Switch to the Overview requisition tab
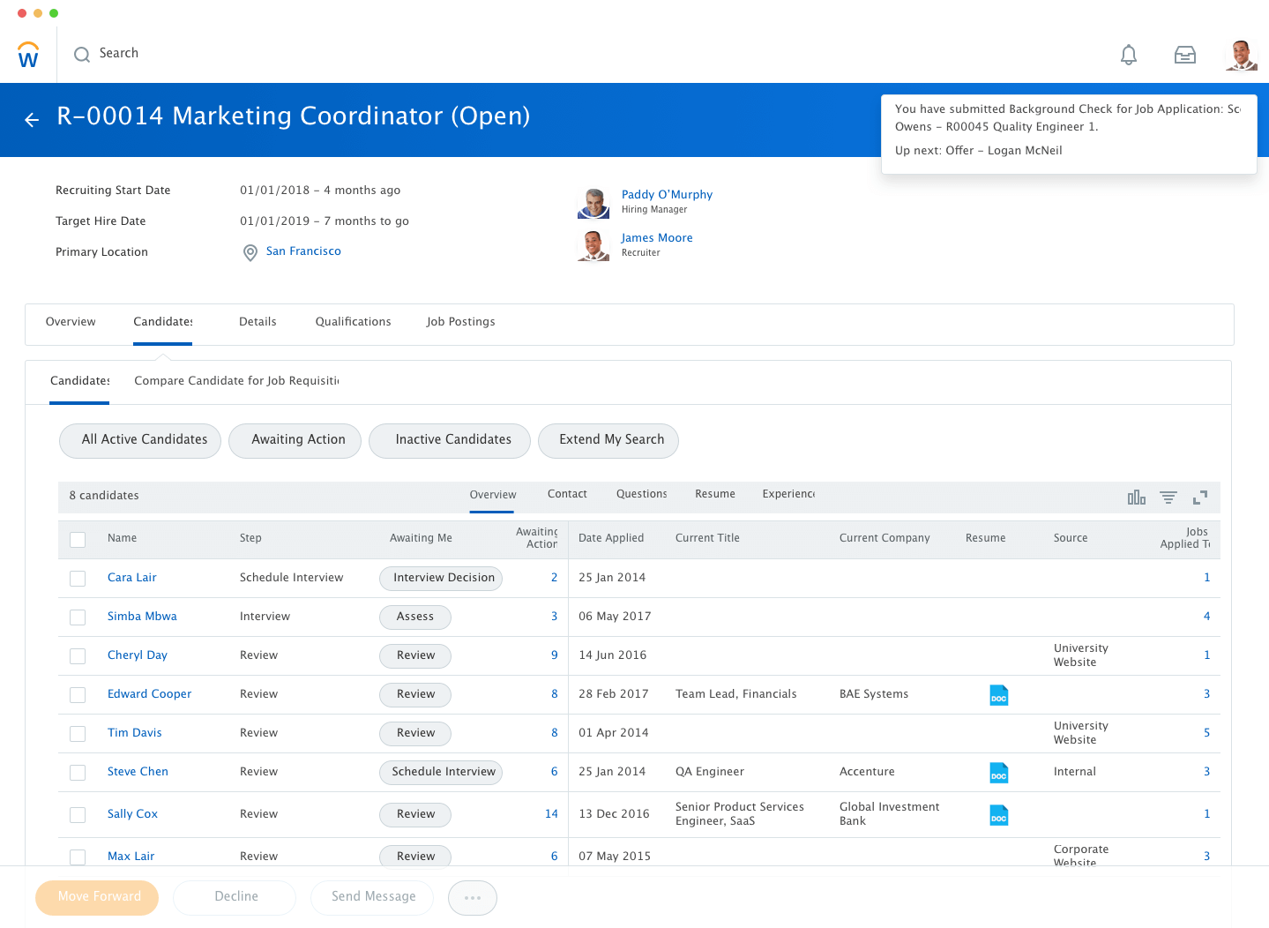 [71, 322]
